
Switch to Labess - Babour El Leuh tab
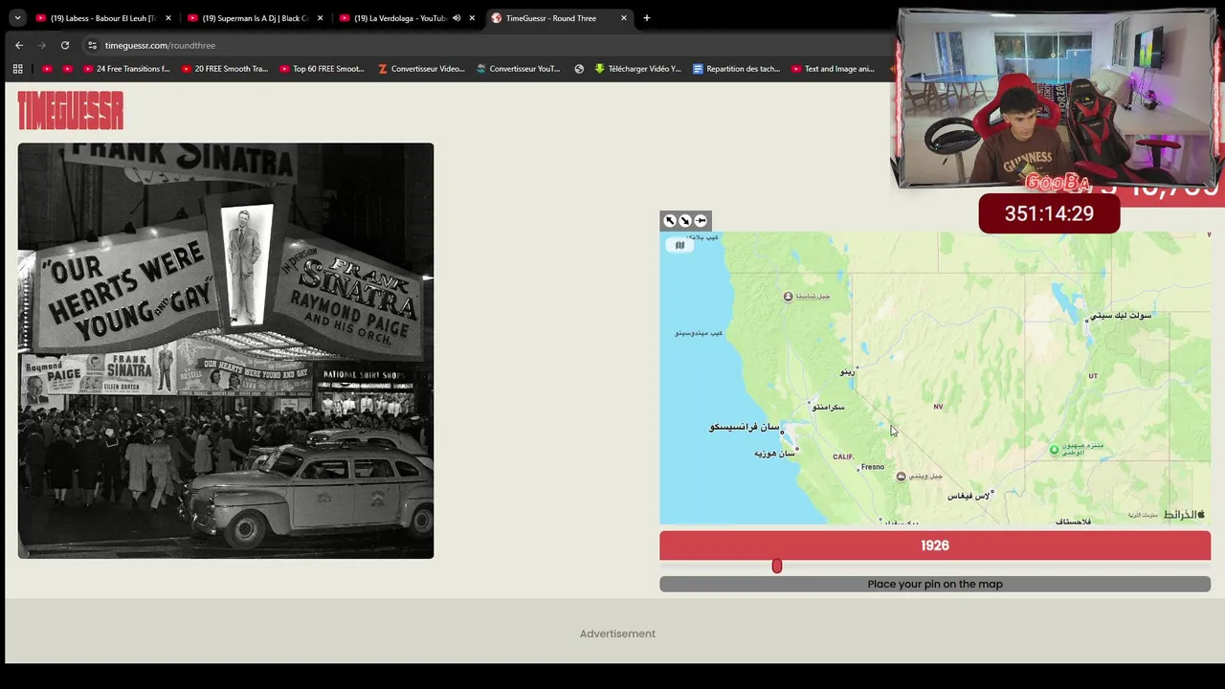tap(102, 17)
